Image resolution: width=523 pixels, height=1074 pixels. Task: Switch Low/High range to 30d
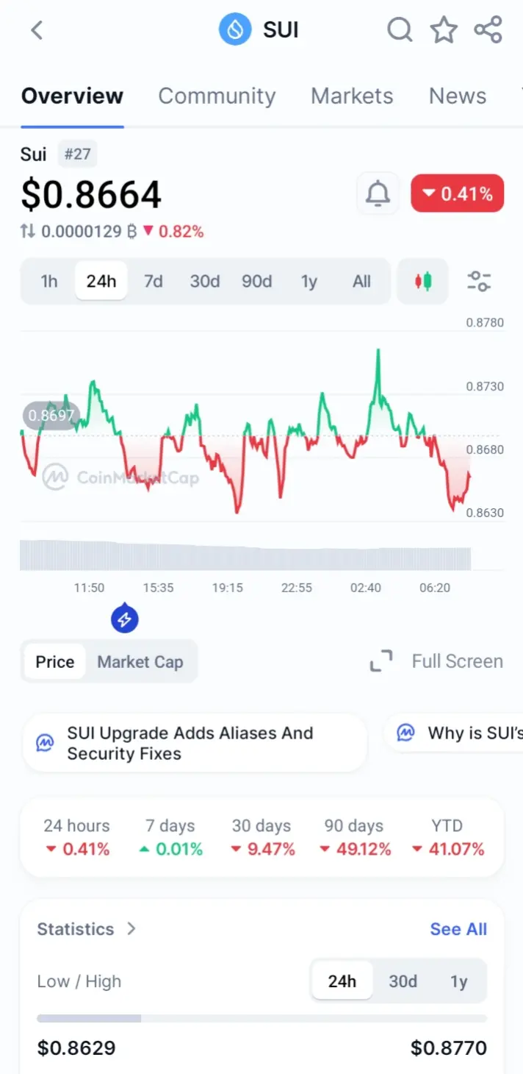coord(403,981)
